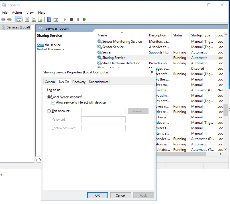This screenshot has width=230, height=204.
Task: Select This account radio button
Action: 49,111
